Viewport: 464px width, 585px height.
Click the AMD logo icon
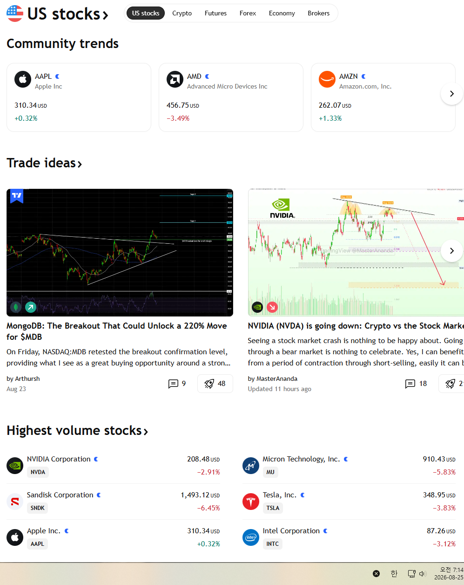[x=175, y=80]
